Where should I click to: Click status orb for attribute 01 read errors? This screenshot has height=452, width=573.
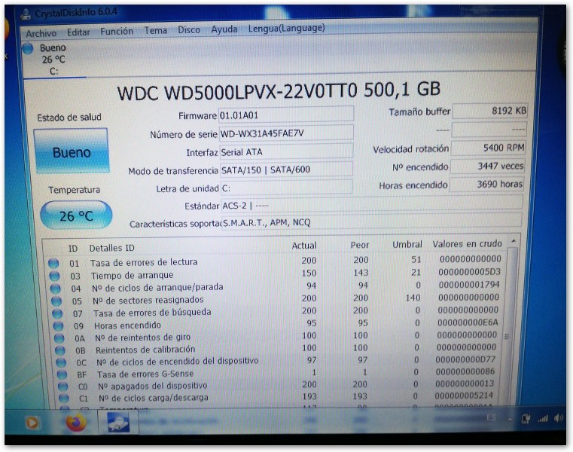(x=53, y=263)
